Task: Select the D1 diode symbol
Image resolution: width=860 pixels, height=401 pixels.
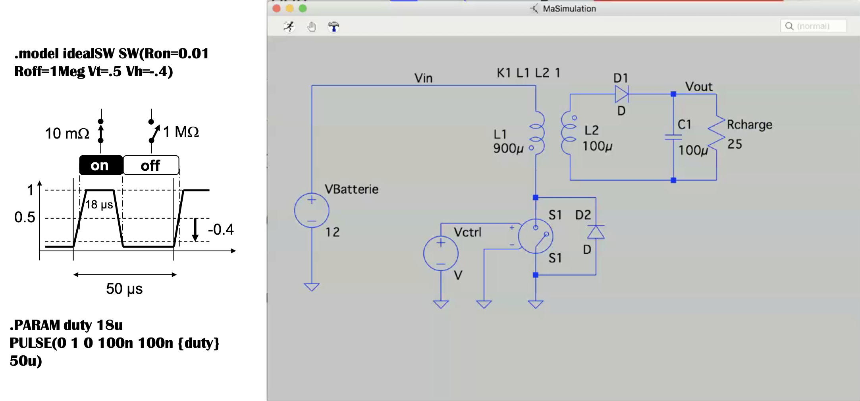Action: (x=621, y=94)
